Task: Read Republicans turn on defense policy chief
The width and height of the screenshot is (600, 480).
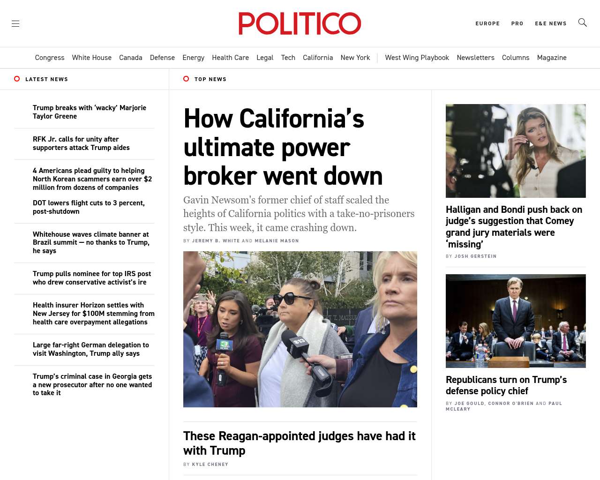Action: (x=506, y=385)
